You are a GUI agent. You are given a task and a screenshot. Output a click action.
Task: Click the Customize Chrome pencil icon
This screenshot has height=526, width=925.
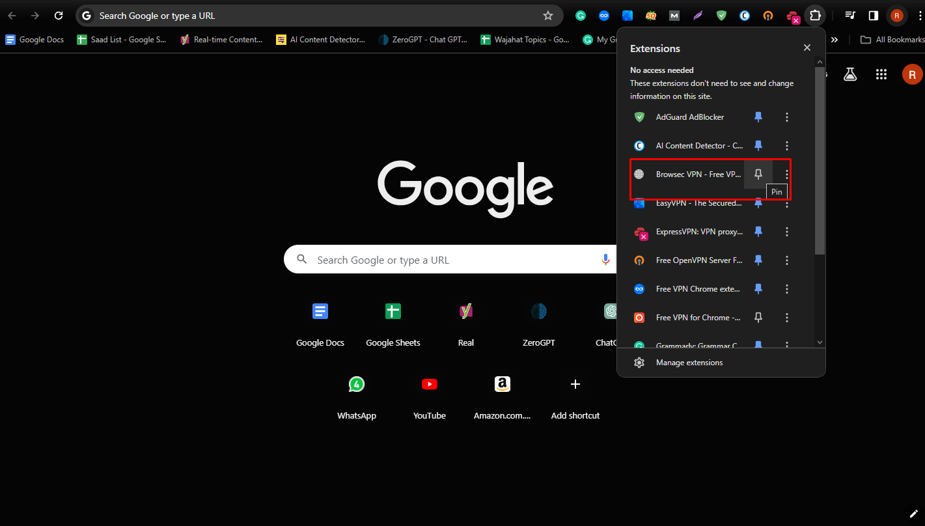point(913,513)
